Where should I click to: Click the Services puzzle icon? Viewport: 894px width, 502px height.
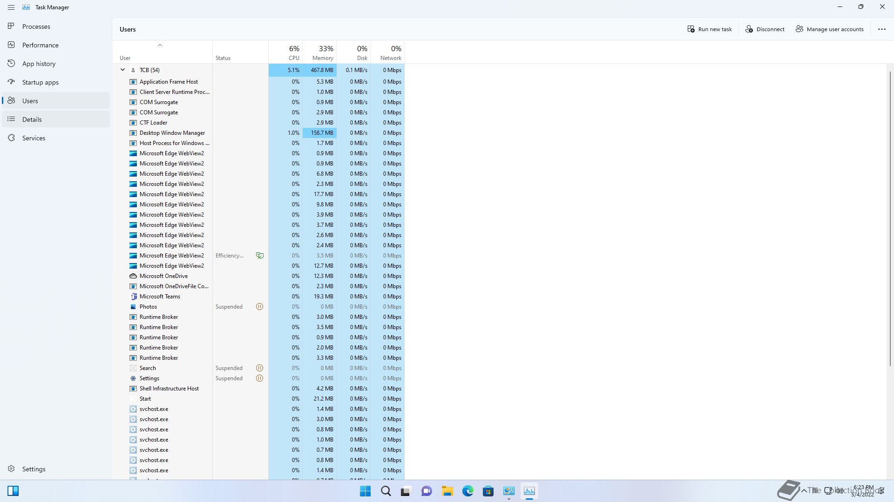[x=11, y=138]
